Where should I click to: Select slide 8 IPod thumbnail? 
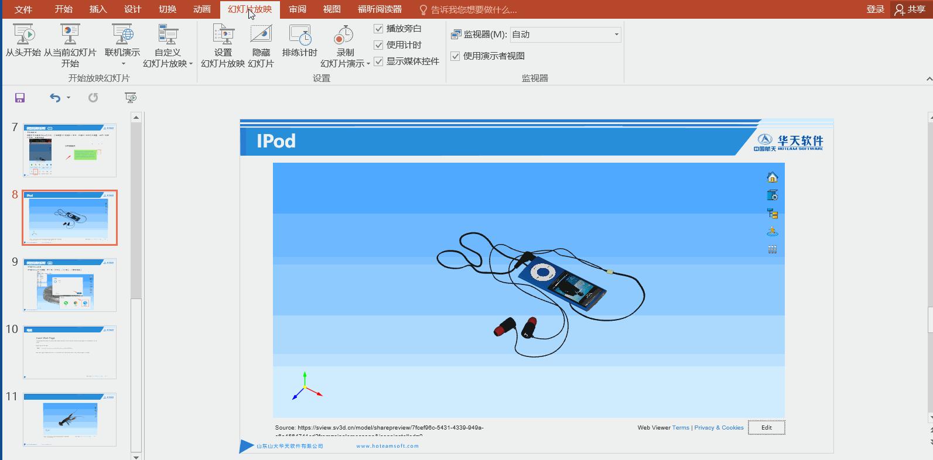(70, 218)
